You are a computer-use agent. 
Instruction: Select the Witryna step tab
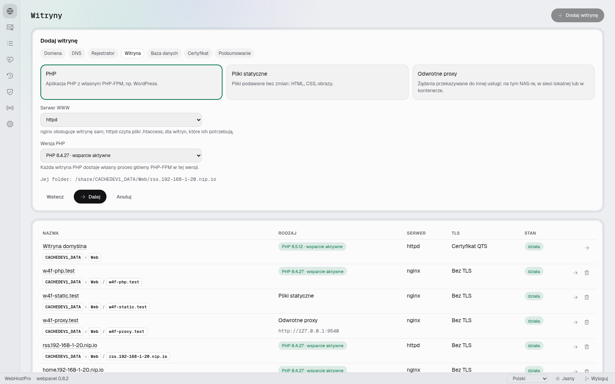(133, 53)
